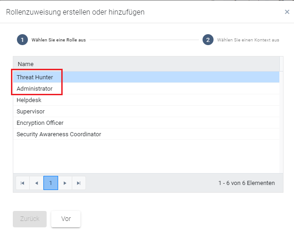The image size is (294, 236).
Task: Go to the next page arrow
Action: pyautogui.click(x=65, y=183)
